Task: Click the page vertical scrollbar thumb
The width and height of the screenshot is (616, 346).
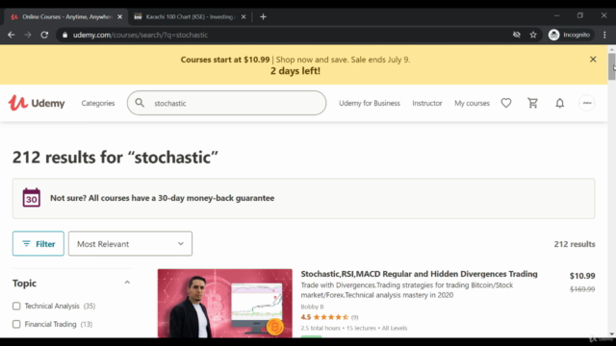Action: click(x=612, y=66)
